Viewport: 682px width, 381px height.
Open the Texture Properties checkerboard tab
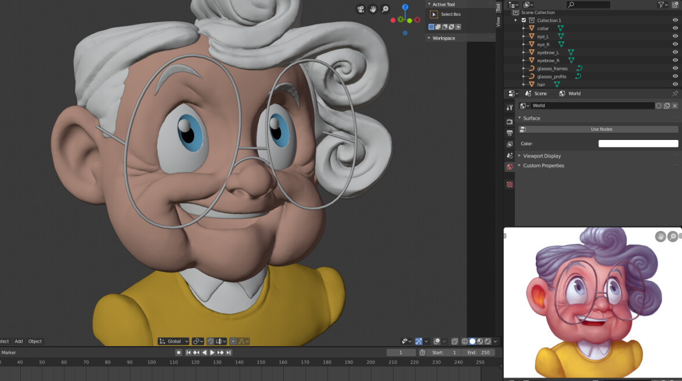tap(509, 184)
